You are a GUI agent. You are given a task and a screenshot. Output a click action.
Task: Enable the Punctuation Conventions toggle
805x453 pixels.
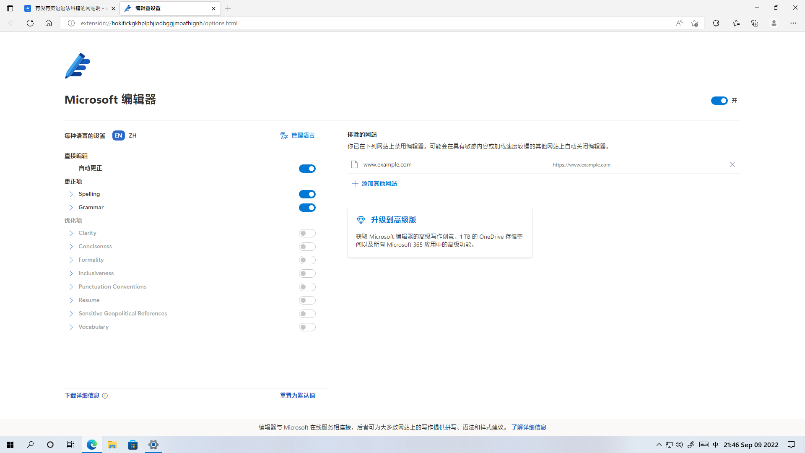307,287
